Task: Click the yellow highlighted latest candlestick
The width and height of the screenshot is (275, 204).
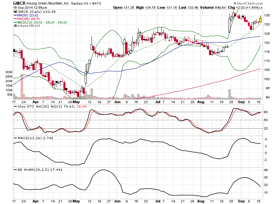Action: [260, 19]
